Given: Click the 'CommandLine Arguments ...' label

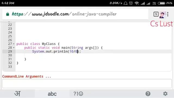Looking at the screenshot, I should pos(27,76).
